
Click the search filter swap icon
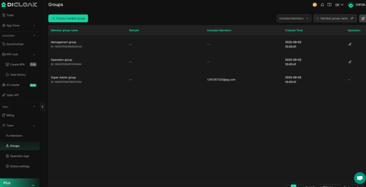[x=352, y=18]
